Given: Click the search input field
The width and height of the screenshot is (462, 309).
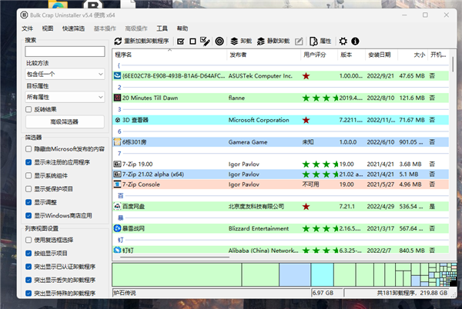Looking at the screenshot, I should click(x=65, y=51).
